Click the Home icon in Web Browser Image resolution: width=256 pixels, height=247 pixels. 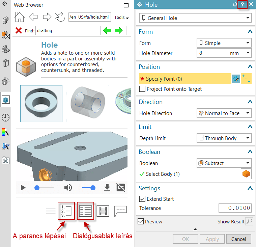20,17
